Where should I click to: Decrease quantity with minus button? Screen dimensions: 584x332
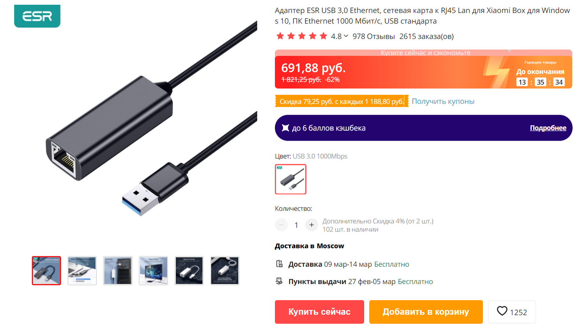click(x=281, y=225)
